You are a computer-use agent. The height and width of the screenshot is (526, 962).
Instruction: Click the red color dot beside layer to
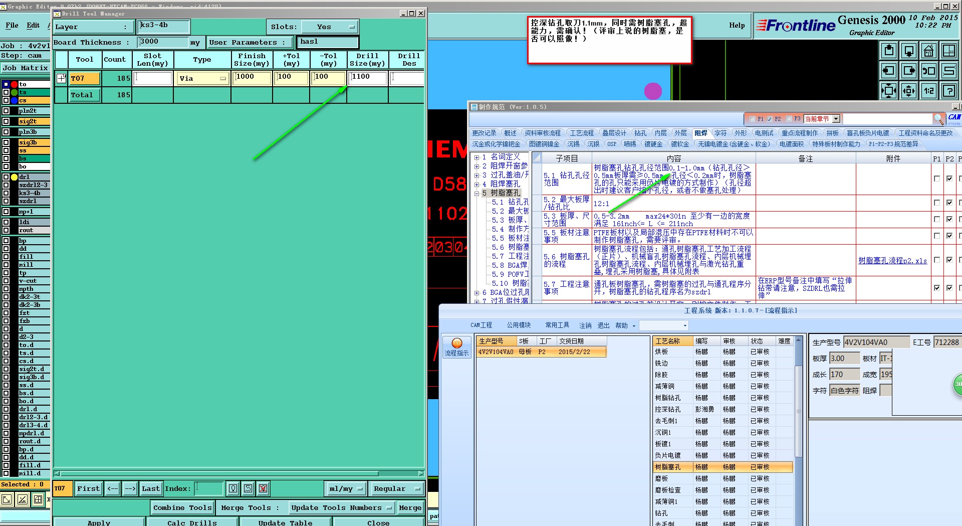(15, 84)
